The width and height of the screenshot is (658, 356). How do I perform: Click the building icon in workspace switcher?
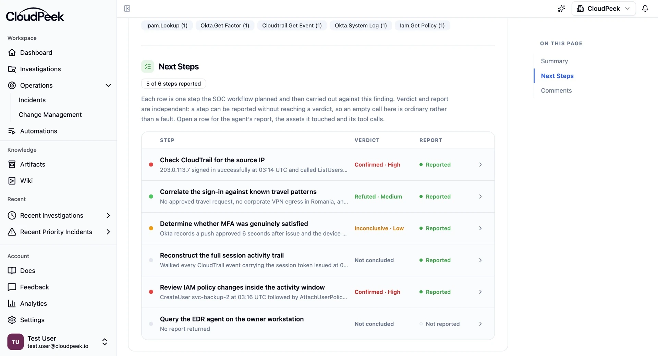(580, 9)
